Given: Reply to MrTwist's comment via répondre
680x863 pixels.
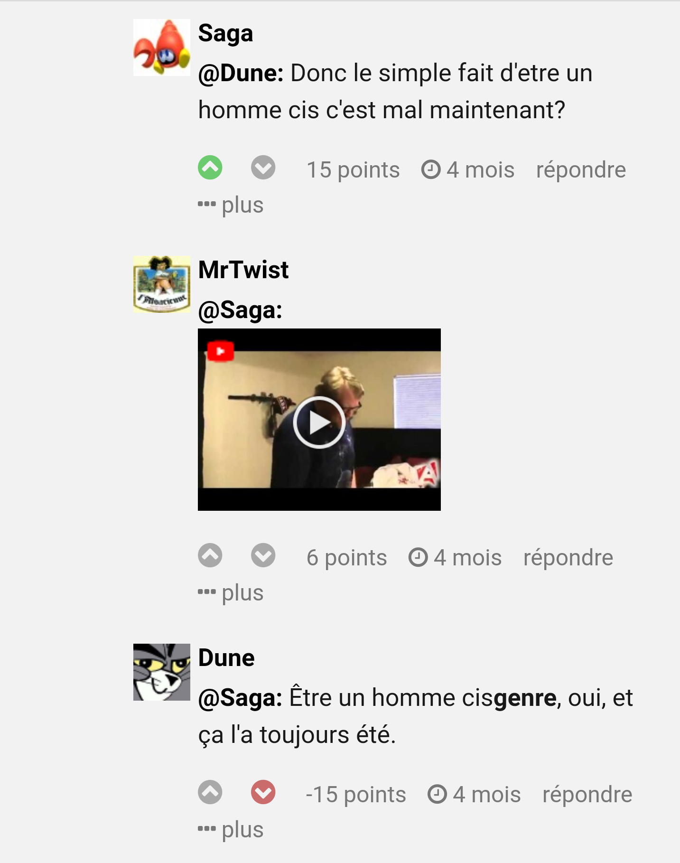Looking at the screenshot, I should pos(568,558).
